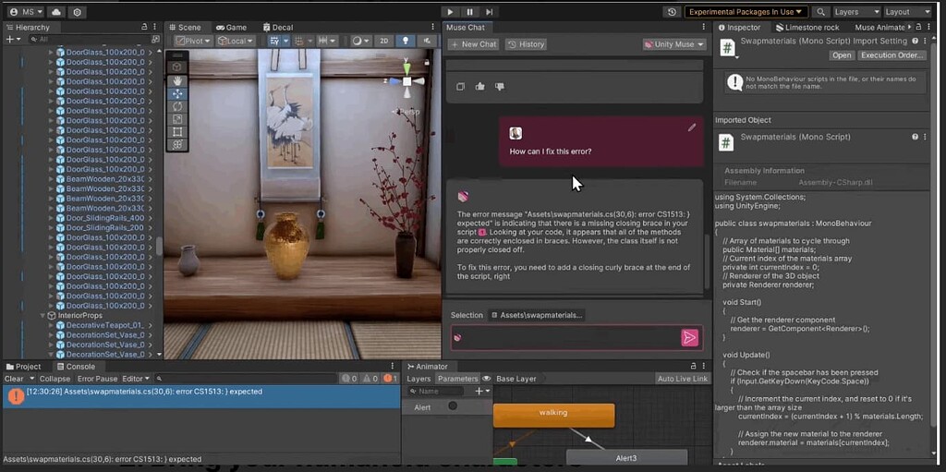Send the Muse chat message
This screenshot has width=946, height=472.
click(689, 337)
